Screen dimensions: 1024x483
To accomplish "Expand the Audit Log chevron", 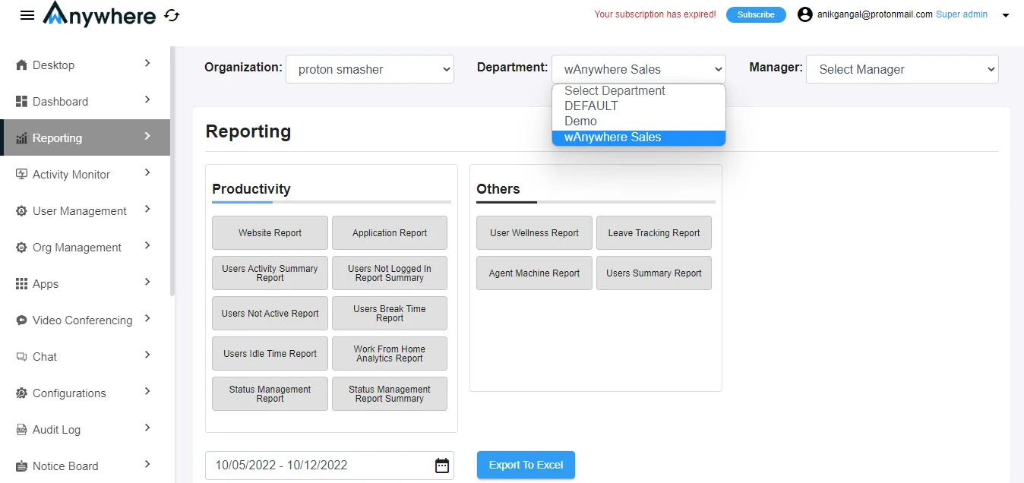I will point(147,428).
